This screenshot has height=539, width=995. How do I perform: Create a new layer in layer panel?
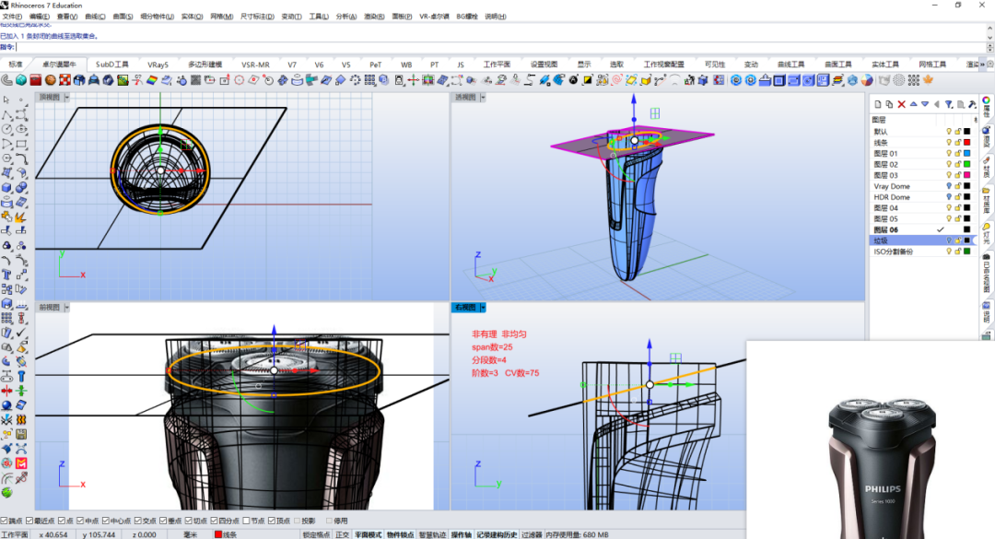[x=878, y=104]
